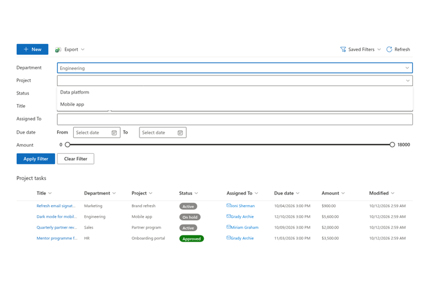Click the Amount slider track middle
Viewport: 428px width, 285px height.
[230, 145]
